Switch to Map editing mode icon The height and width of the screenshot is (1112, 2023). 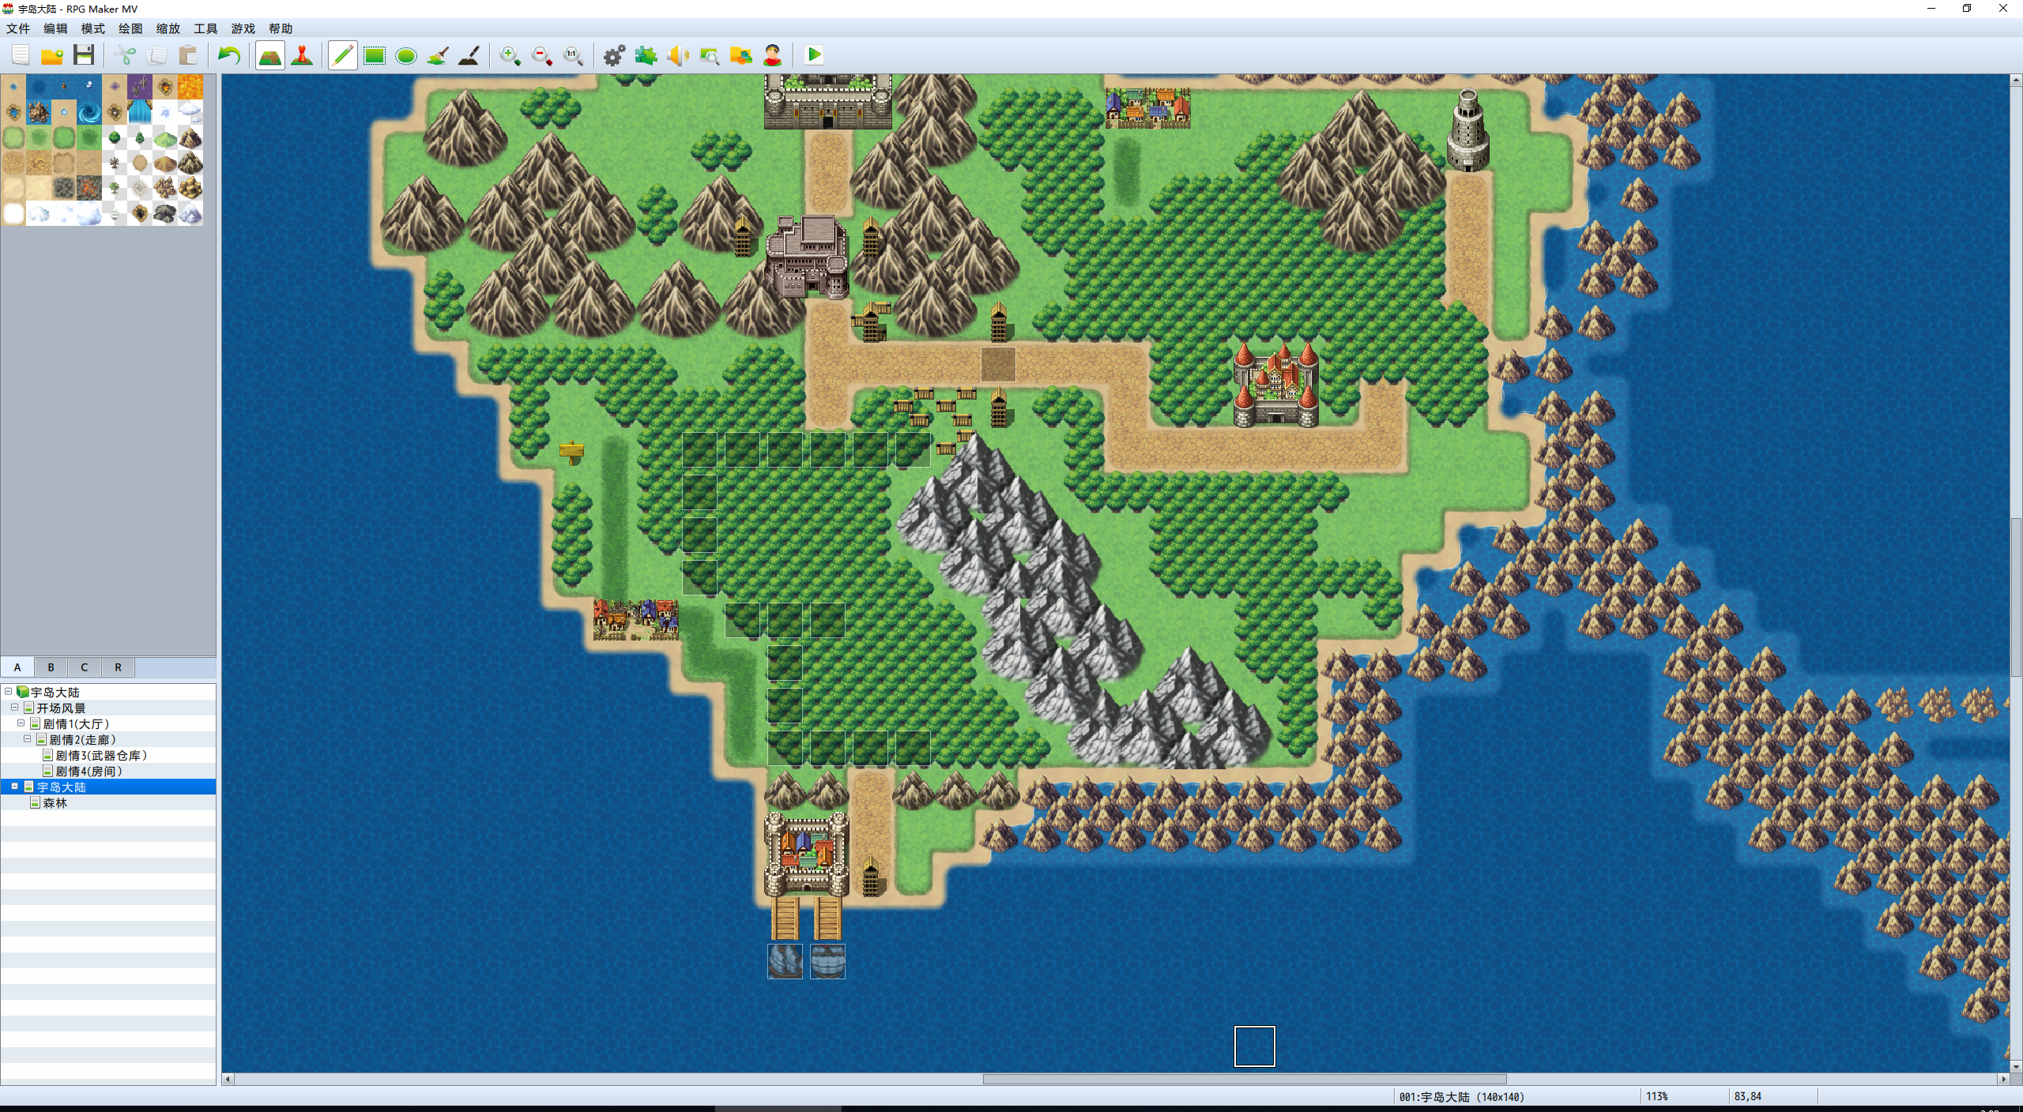270,55
